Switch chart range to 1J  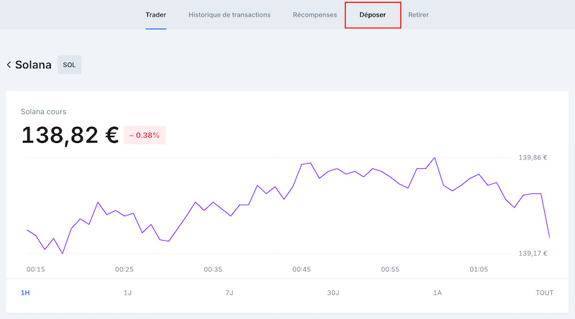tap(128, 292)
